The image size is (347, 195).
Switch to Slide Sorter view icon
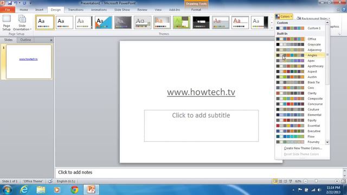pos(280,181)
